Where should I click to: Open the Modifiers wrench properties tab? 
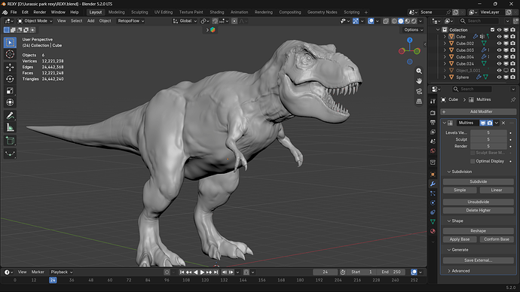point(433,184)
